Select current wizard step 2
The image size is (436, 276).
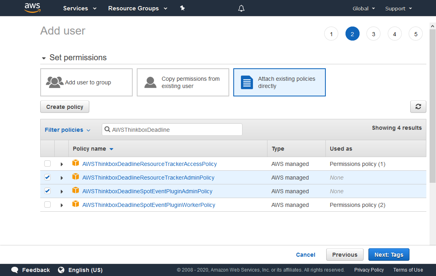pyautogui.click(x=352, y=34)
